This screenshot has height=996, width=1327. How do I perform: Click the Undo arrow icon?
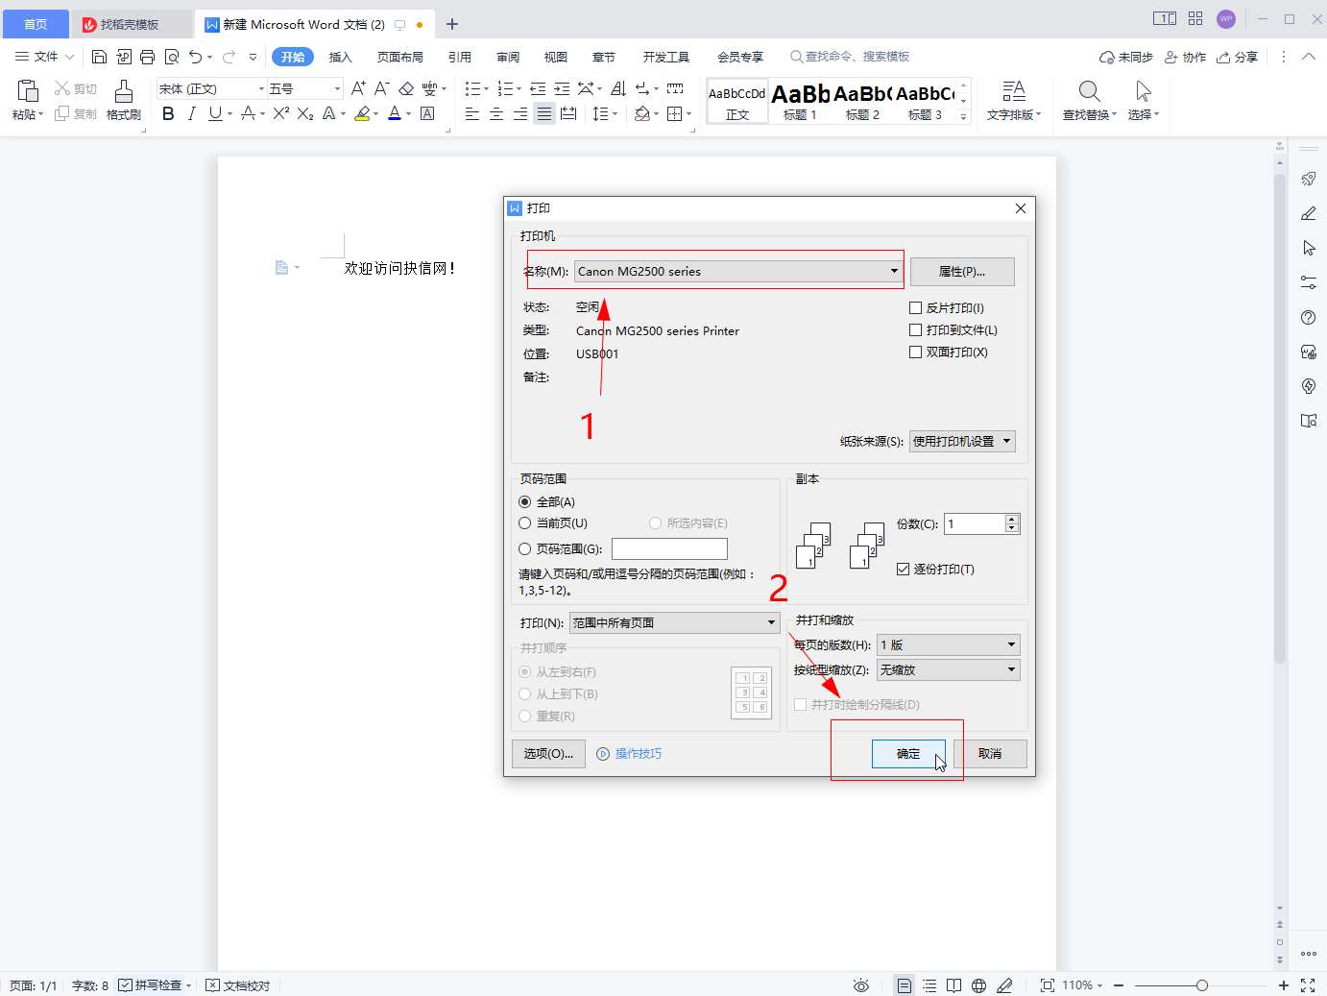(x=195, y=56)
